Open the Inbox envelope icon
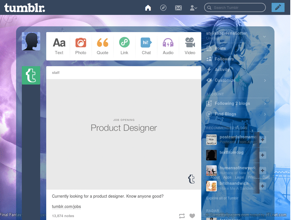Image resolution: width=294 pixels, height=220 pixels. pyautogui.click(x=178, y=8)
